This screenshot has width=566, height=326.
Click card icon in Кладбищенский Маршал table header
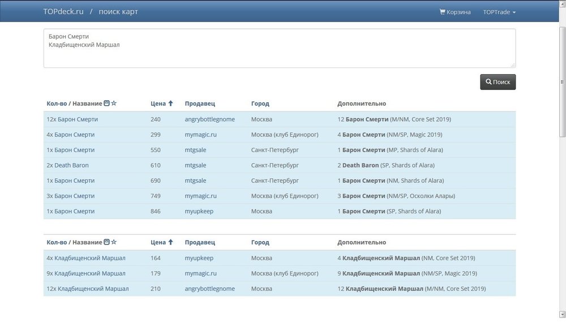106,242
